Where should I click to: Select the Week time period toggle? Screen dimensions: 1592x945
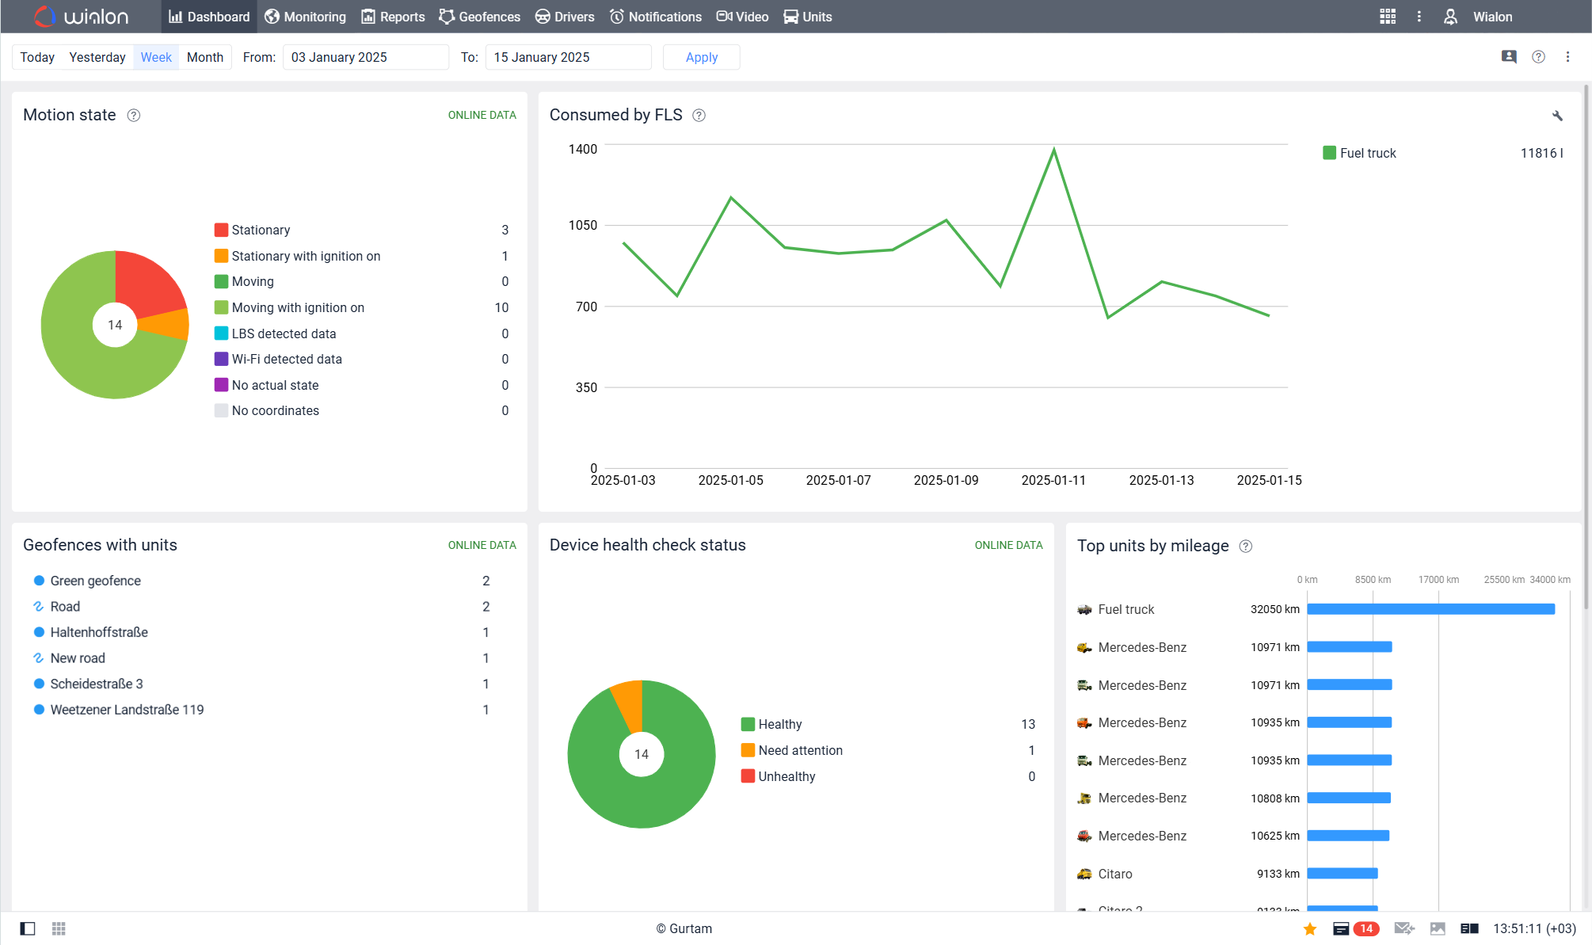click(155, 57)
